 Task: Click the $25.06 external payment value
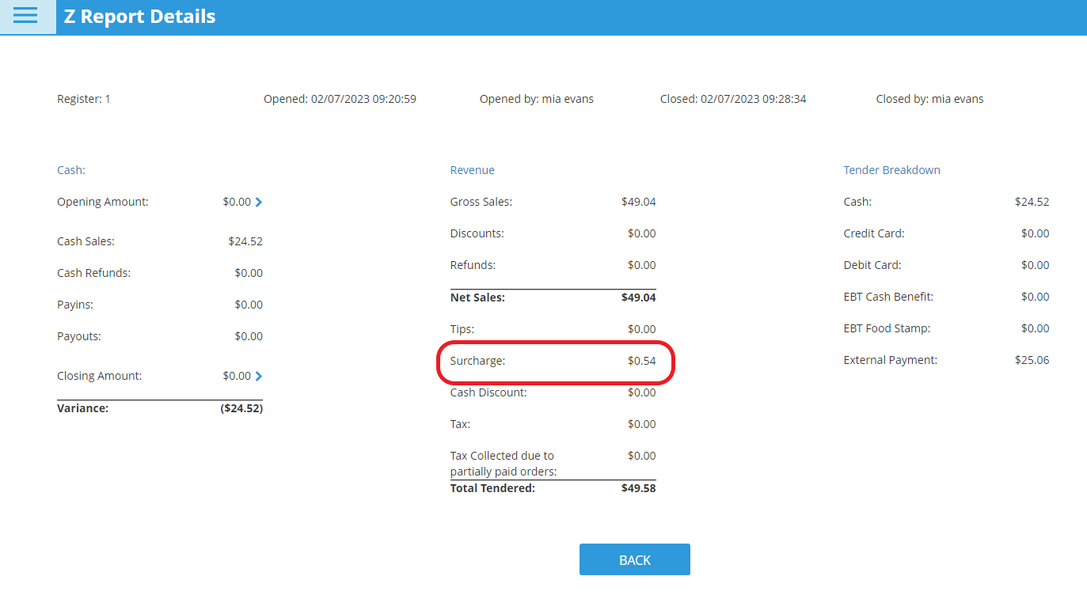[1032, 360]
